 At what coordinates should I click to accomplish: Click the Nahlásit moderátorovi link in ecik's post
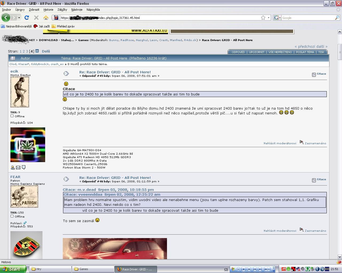coord(280,143)
